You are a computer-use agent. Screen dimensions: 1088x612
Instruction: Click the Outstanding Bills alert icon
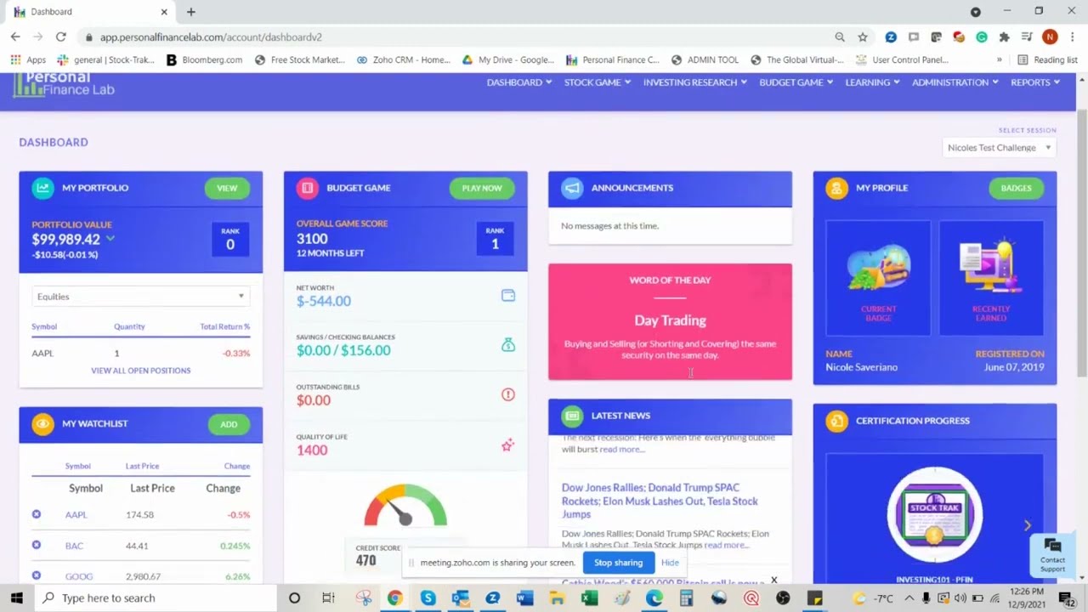[x=507, y=394]
